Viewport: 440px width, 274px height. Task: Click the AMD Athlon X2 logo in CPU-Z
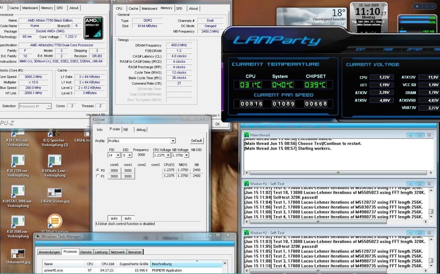(x=94, y=28)
